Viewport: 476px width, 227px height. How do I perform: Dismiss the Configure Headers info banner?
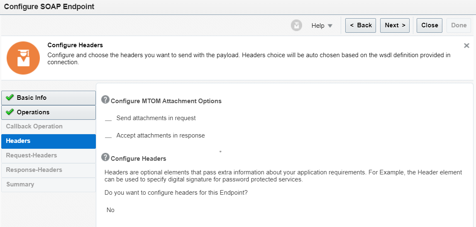466,46
